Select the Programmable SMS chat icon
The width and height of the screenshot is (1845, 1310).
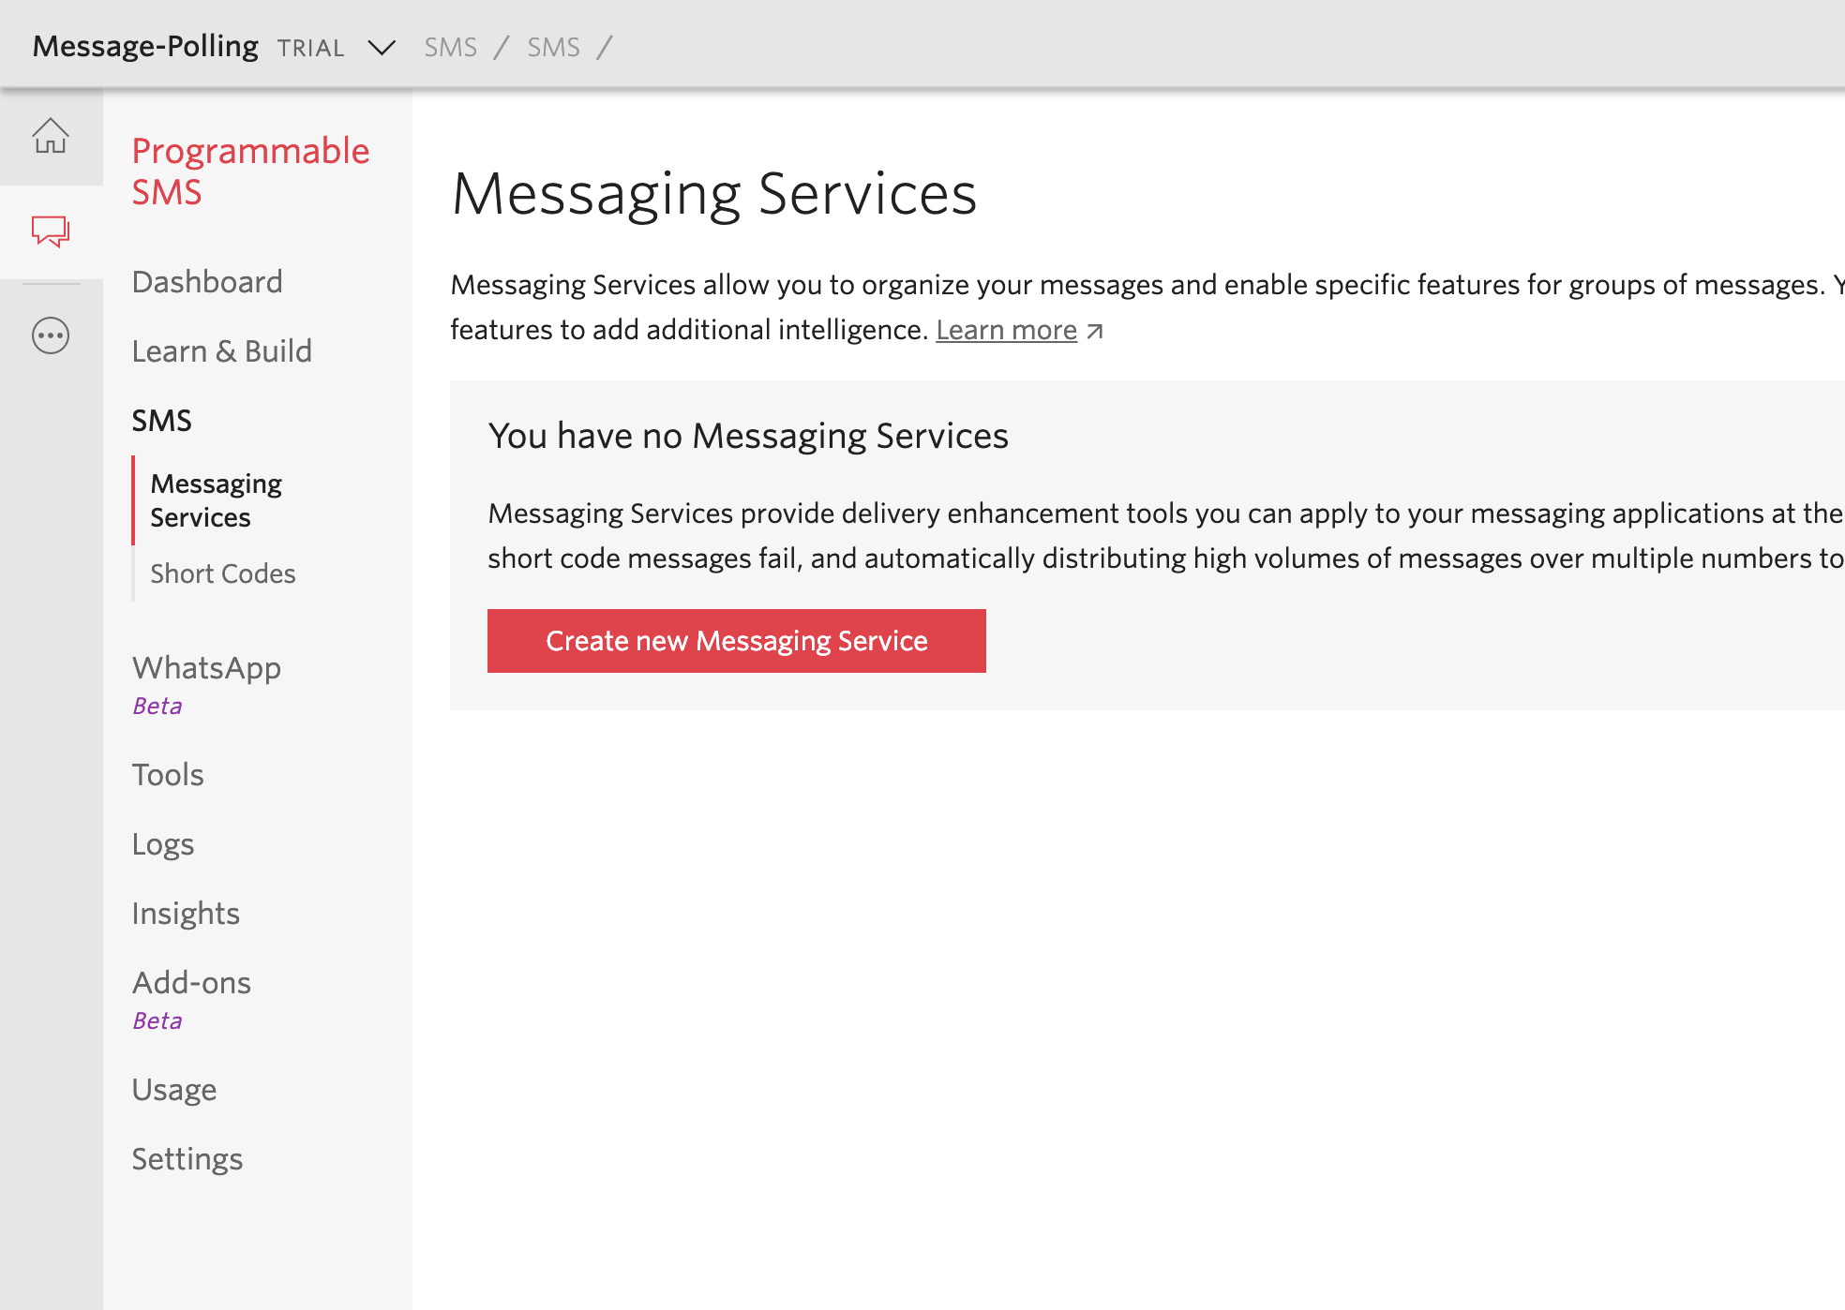(51, 231)
